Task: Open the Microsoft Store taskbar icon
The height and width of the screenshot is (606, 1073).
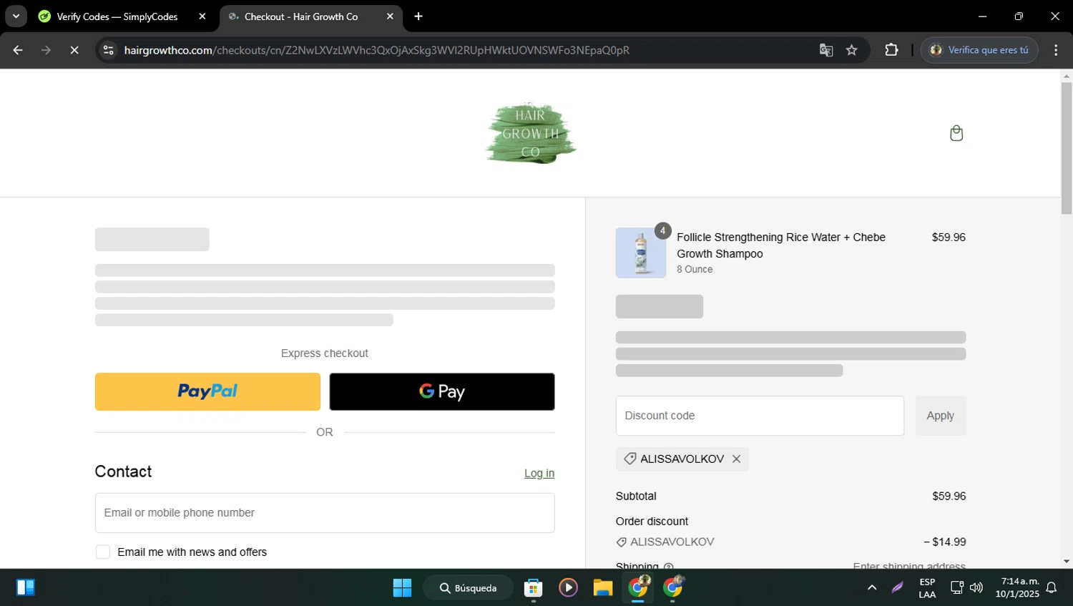Action: coord(533,587)
